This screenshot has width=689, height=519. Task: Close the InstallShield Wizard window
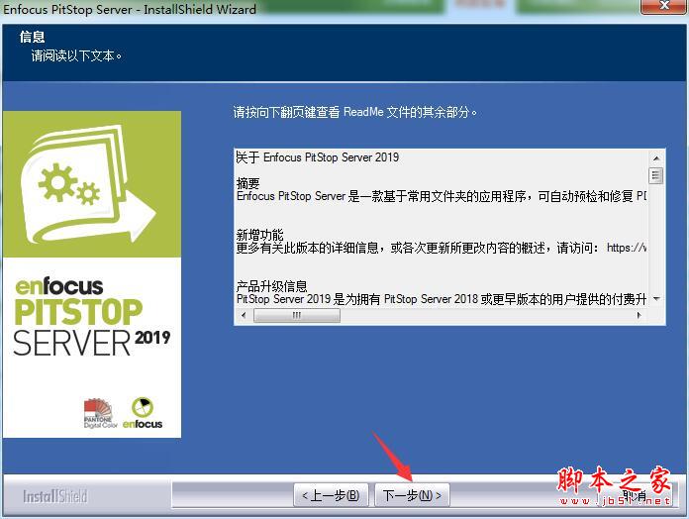663,6
